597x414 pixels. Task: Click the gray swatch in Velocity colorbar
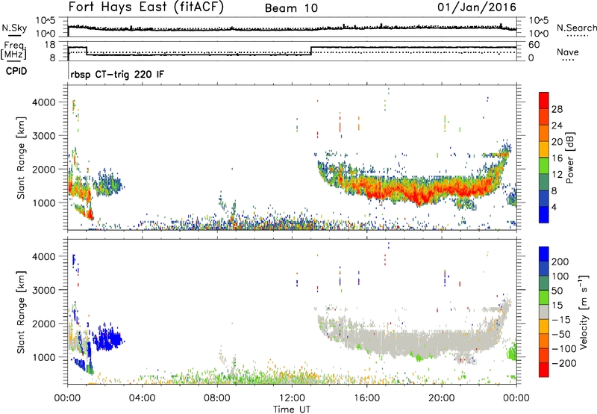(544, 312)
